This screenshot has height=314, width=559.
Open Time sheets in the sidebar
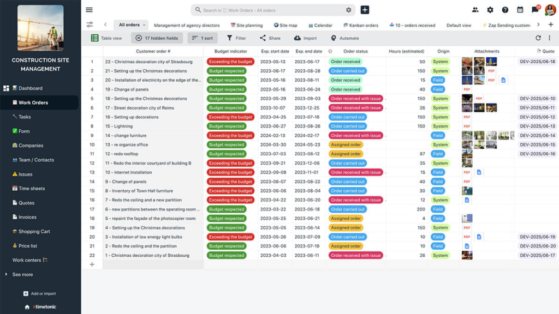pyautogui.click(x=31, y=189)
